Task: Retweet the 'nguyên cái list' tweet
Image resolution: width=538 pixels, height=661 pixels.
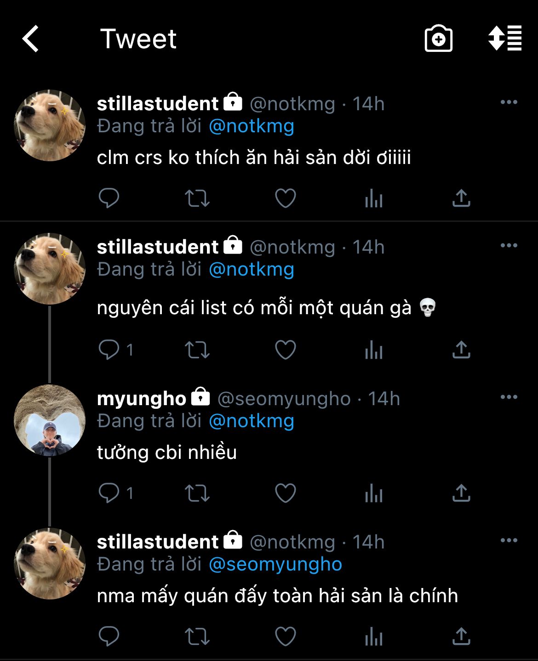Action: coord(197,350)
